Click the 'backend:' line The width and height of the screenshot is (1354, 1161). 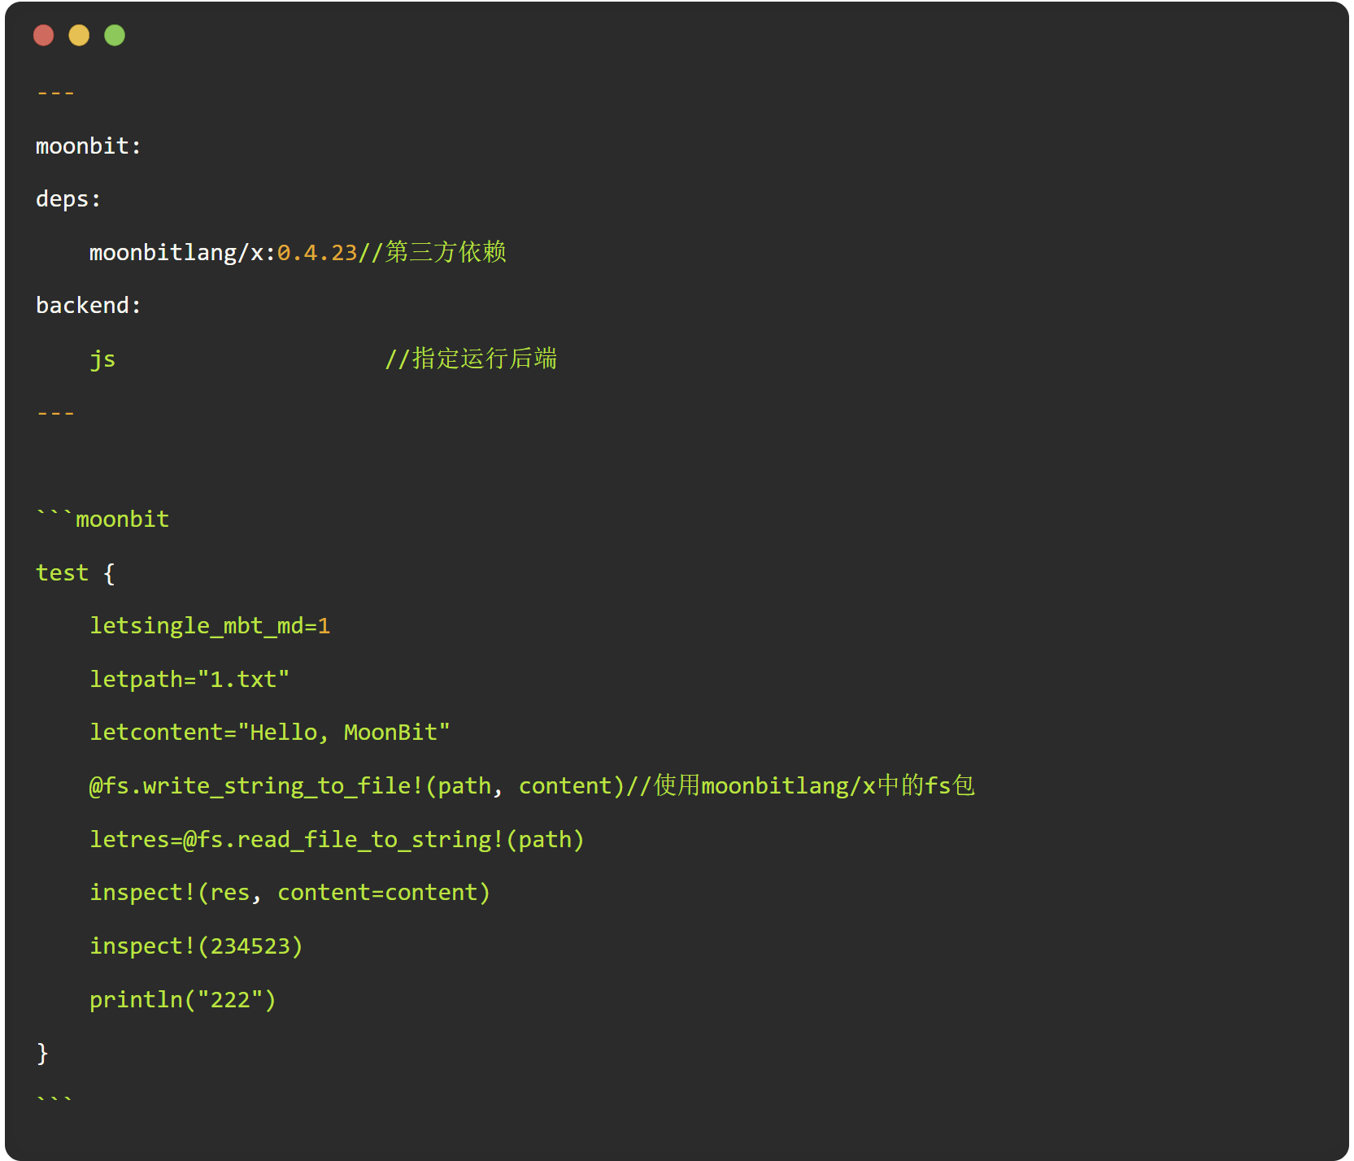89,306
